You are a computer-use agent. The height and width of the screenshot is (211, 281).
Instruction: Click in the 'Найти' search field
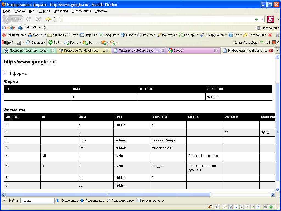click(37, 201)
